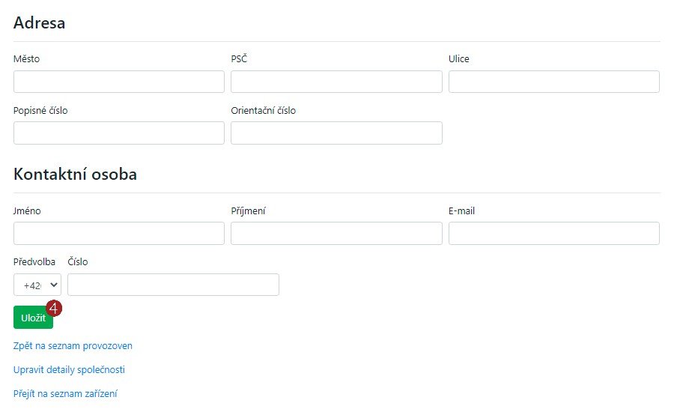Click the Jméno text field
The height and width of the screenshot is (409, 686).
point(119,233)
